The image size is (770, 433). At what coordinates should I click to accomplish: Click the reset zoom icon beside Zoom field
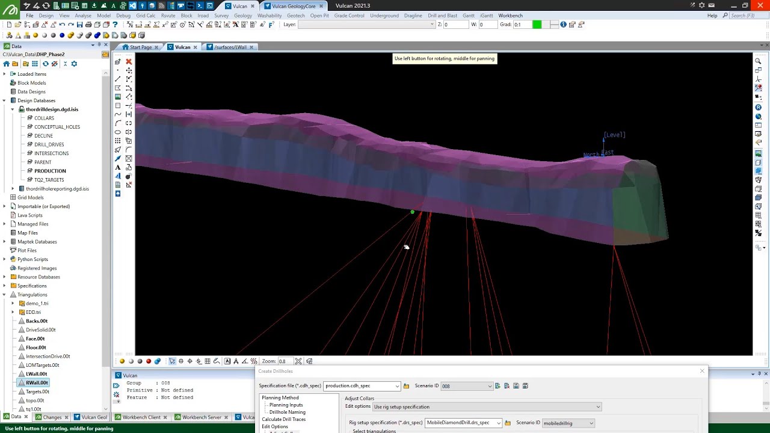298,361
